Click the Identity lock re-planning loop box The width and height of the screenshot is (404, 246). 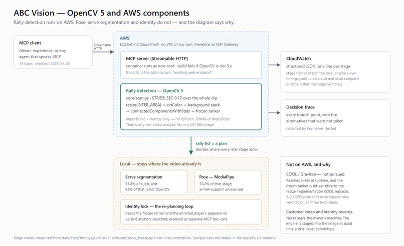point(191,212)
